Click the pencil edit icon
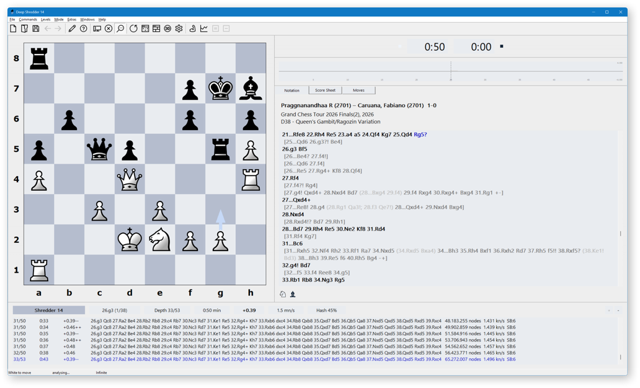640x388 pixels. 72,29
